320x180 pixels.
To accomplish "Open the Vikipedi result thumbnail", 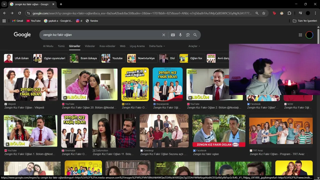I will tap(31, 84).
